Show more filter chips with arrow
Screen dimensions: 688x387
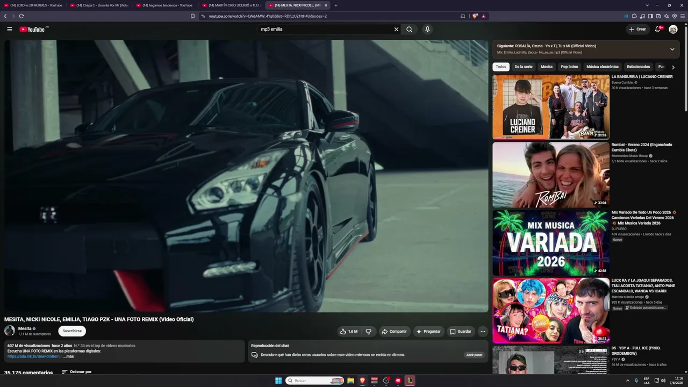point(673,67)
